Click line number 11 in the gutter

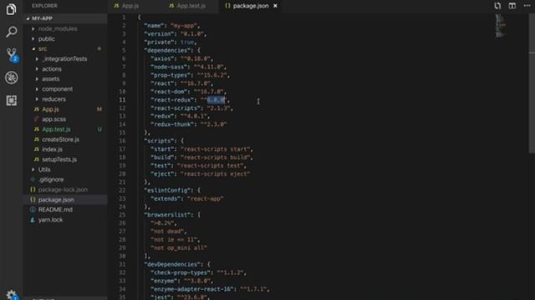(122, 100)
